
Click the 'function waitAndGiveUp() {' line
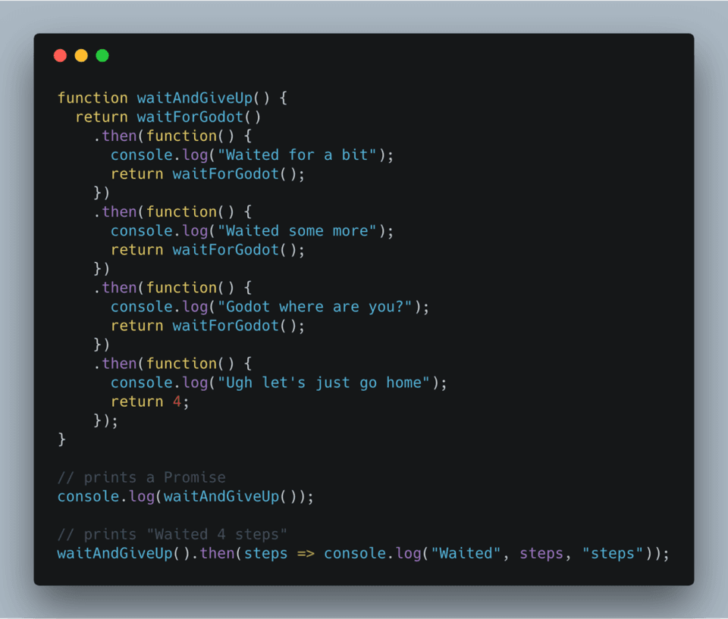172,98
